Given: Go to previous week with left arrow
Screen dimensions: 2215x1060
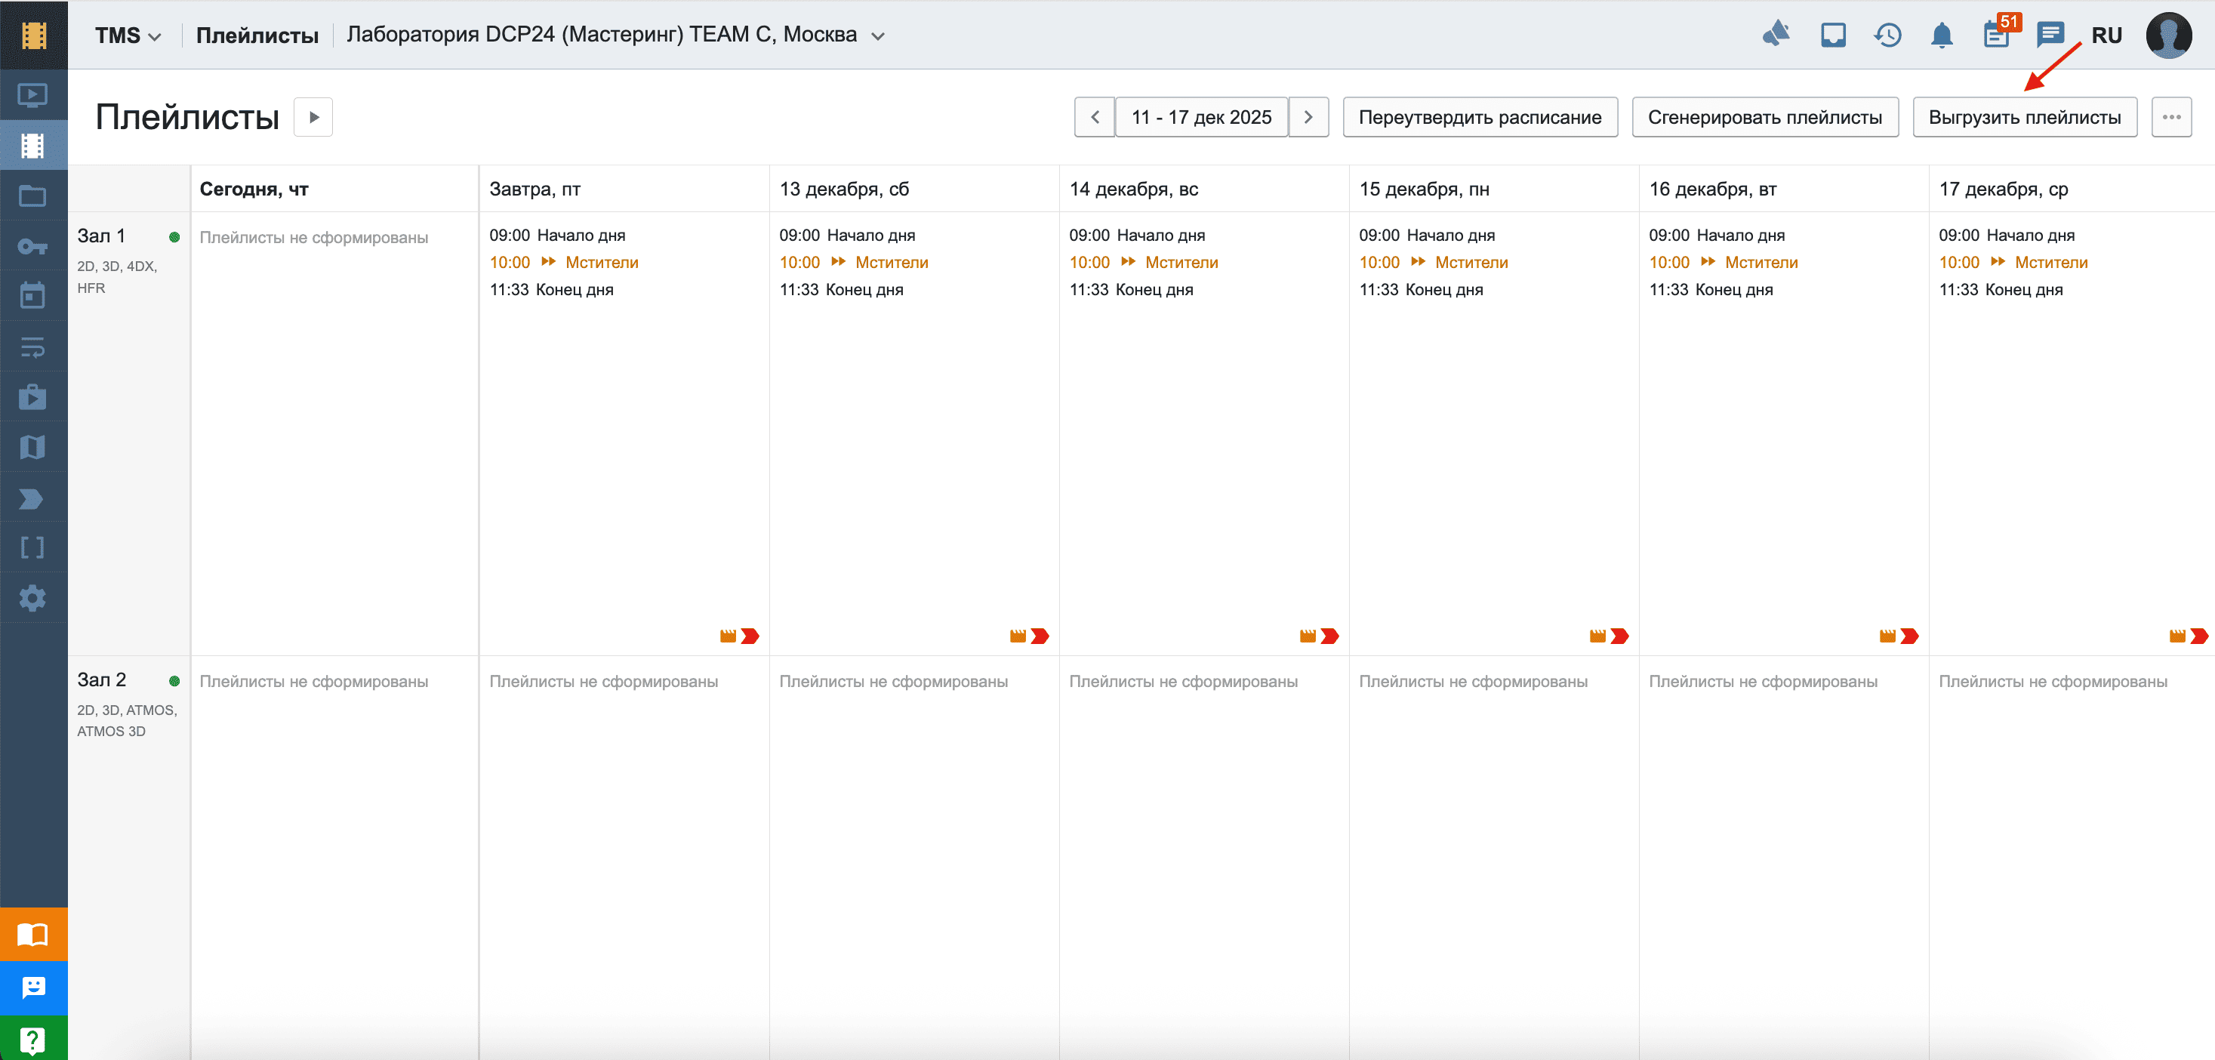Looking at the screenshot, I should 1095,117.
